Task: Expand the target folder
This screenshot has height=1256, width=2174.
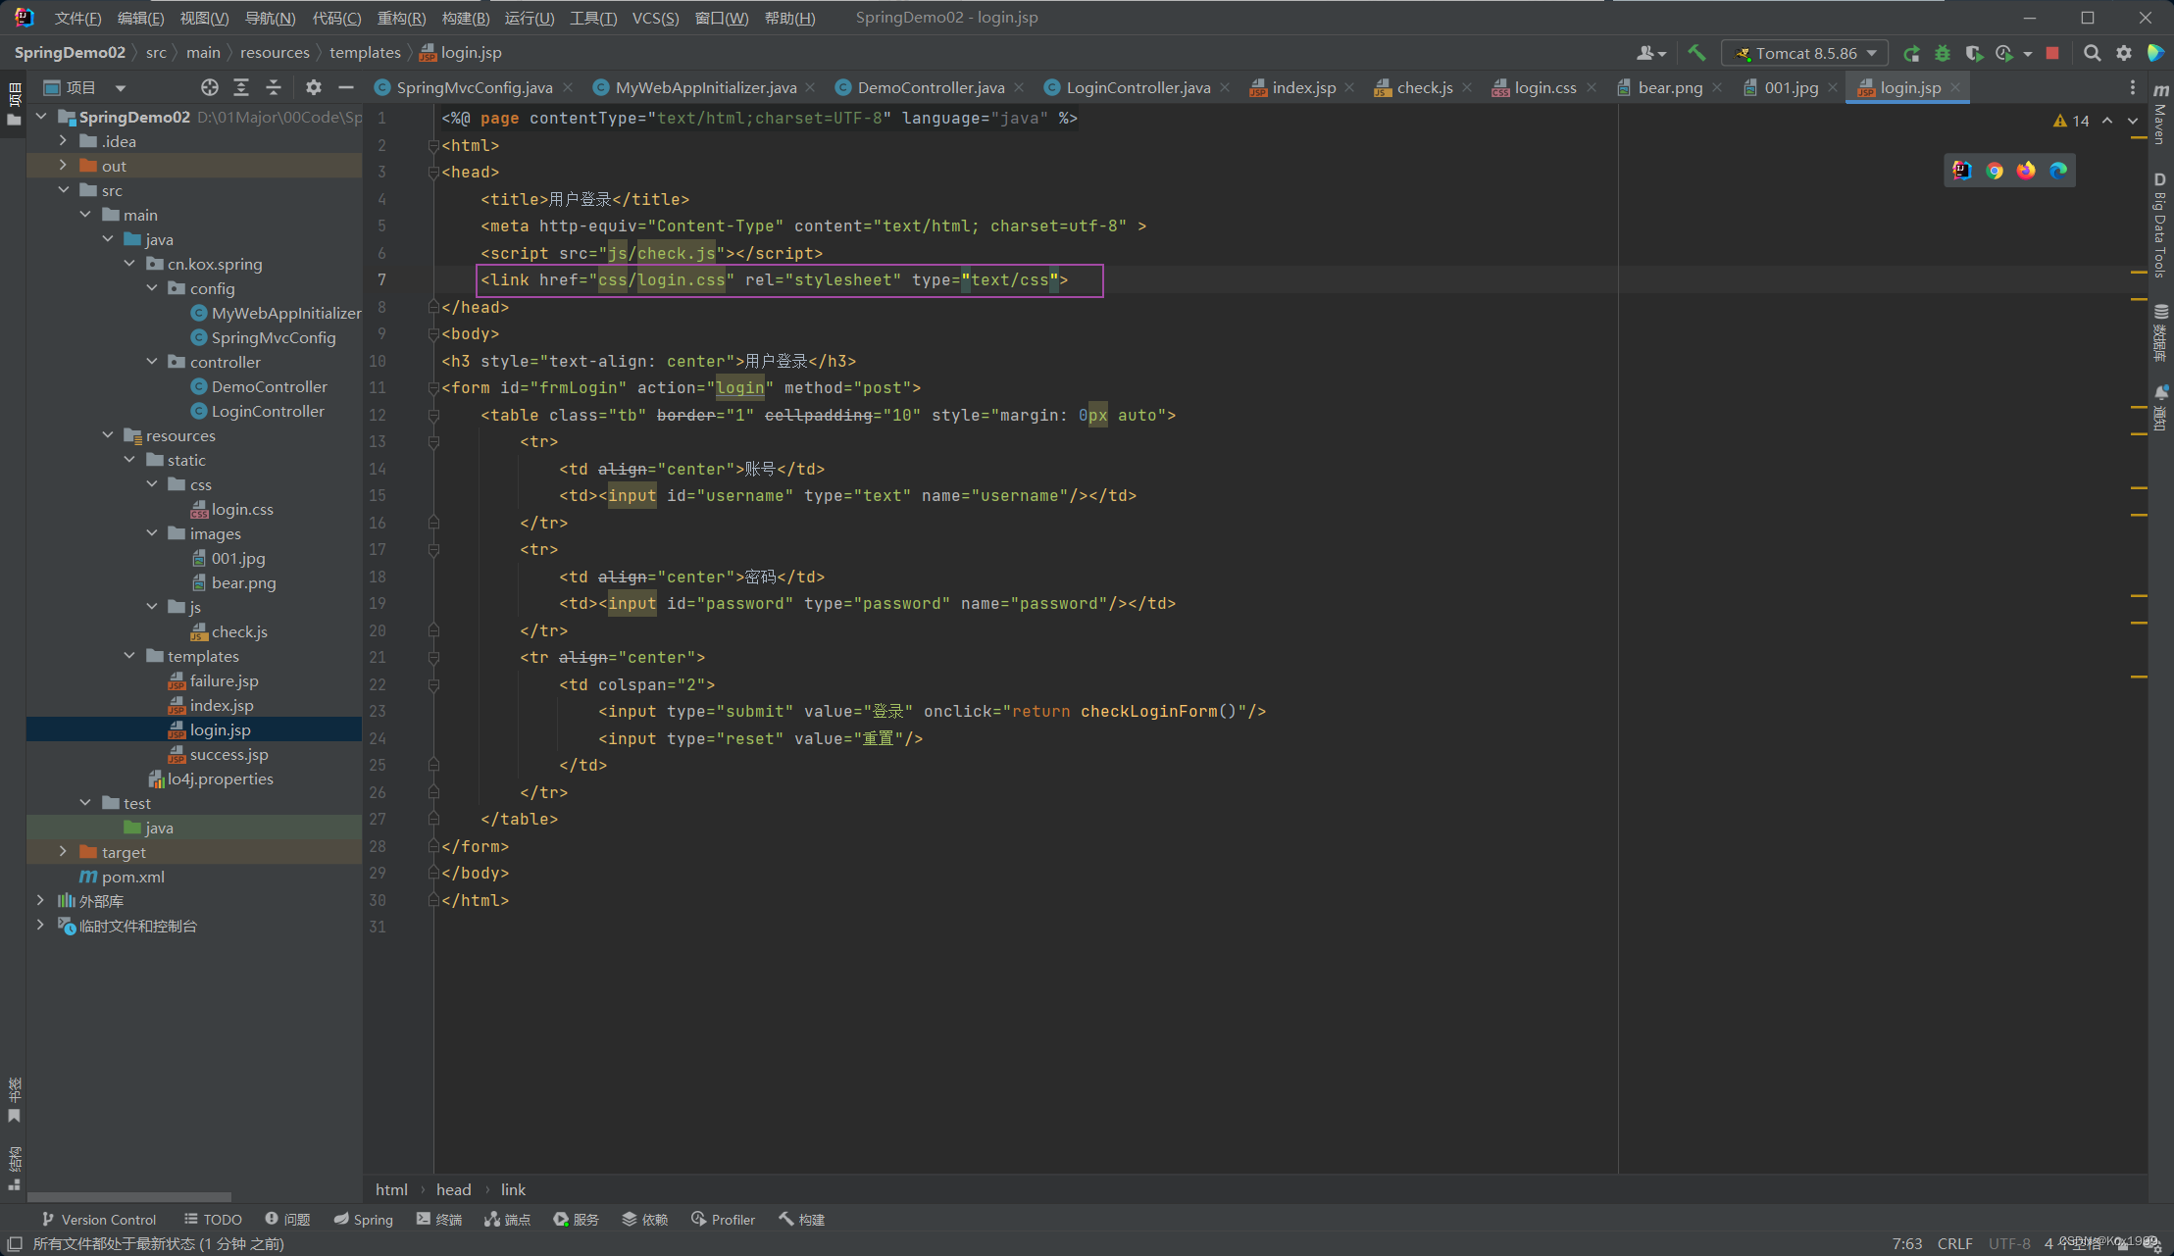Action: [x=63, y=852]
